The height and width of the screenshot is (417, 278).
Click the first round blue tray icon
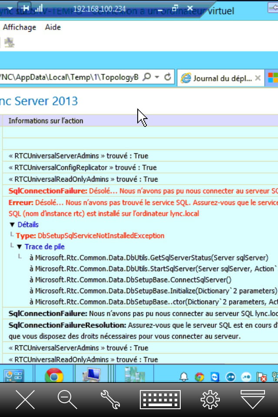coord(230,377)
